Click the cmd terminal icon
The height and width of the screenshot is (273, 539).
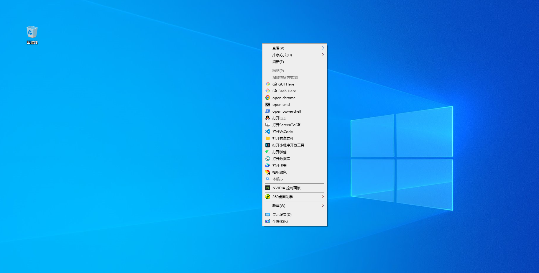(268, 104)
